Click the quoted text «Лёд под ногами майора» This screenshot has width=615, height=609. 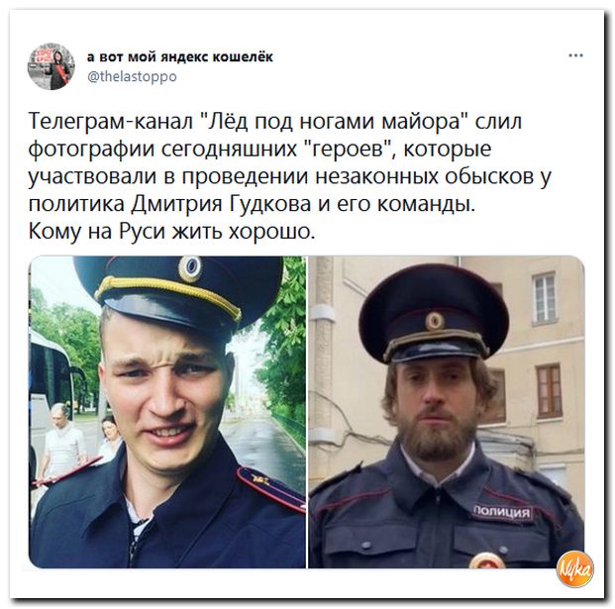335,122
